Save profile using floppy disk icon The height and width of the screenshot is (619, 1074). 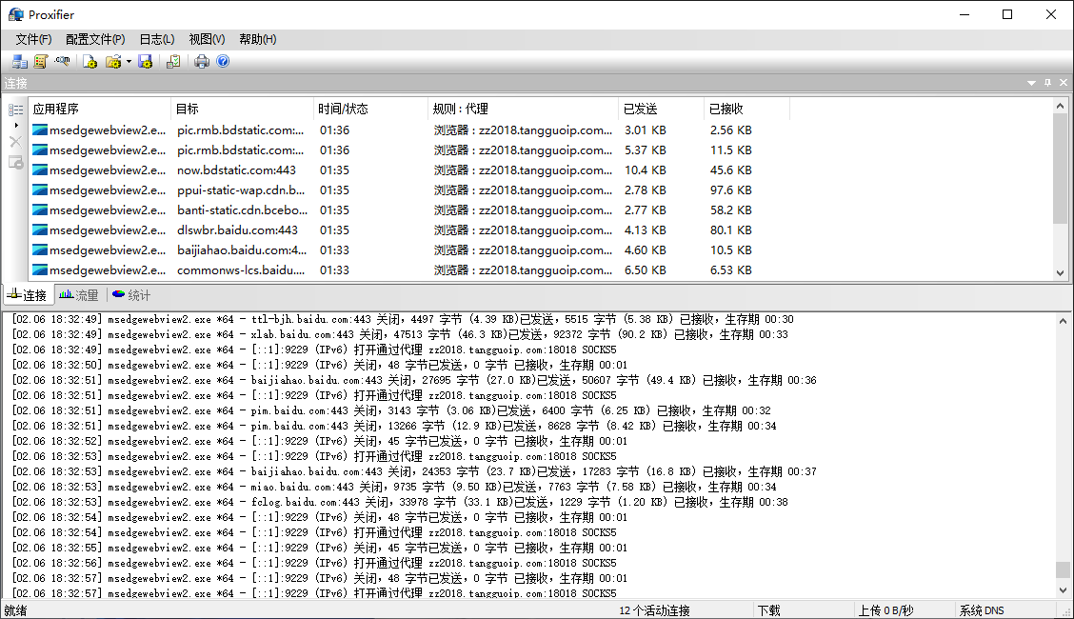(145, 62)
